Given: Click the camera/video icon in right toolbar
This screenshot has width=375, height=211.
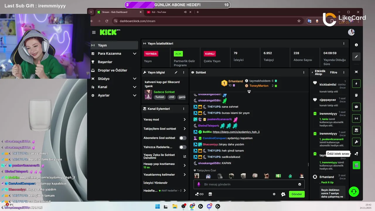Looking at the screenshot, I should (356, 130).
